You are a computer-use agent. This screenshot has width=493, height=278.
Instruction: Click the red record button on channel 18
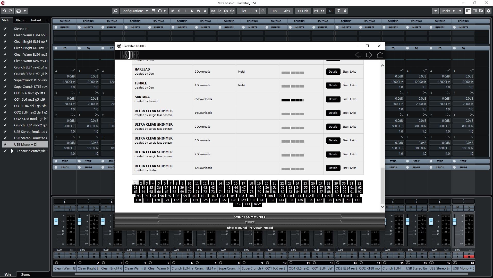click(469, 257)
